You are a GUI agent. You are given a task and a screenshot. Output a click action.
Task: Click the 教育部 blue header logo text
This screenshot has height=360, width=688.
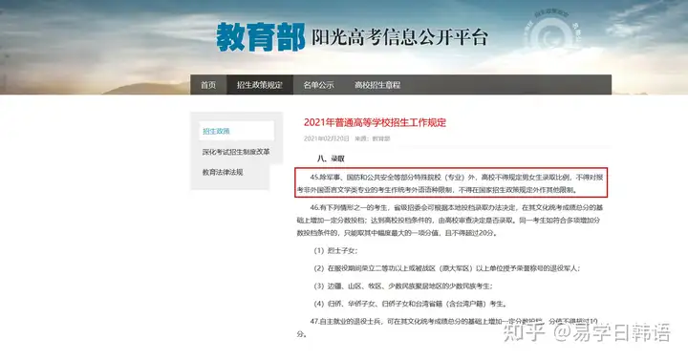(261, 37)
